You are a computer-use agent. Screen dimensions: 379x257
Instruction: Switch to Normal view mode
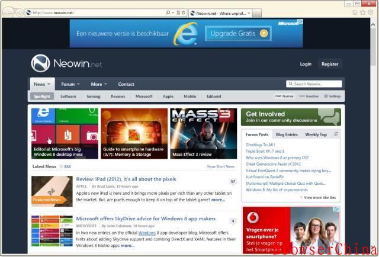[x=284, y=96]
